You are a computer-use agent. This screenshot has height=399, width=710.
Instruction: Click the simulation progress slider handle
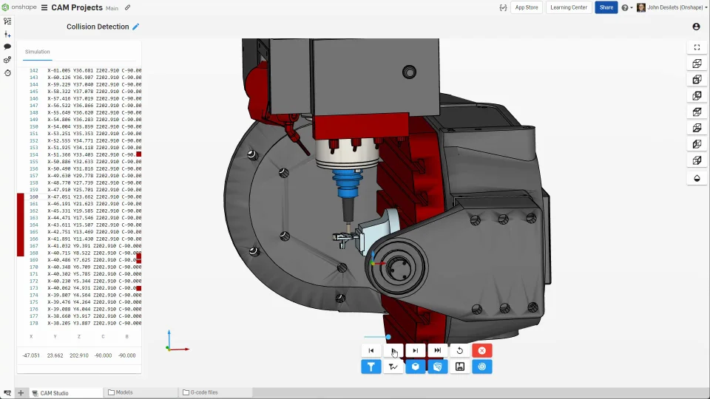coord(388,337)
